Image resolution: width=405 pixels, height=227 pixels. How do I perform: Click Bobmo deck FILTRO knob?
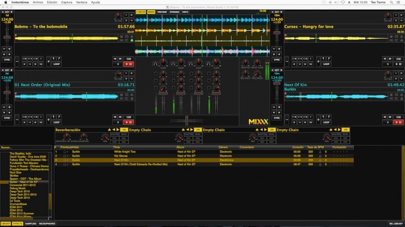[x=118, y=16]
